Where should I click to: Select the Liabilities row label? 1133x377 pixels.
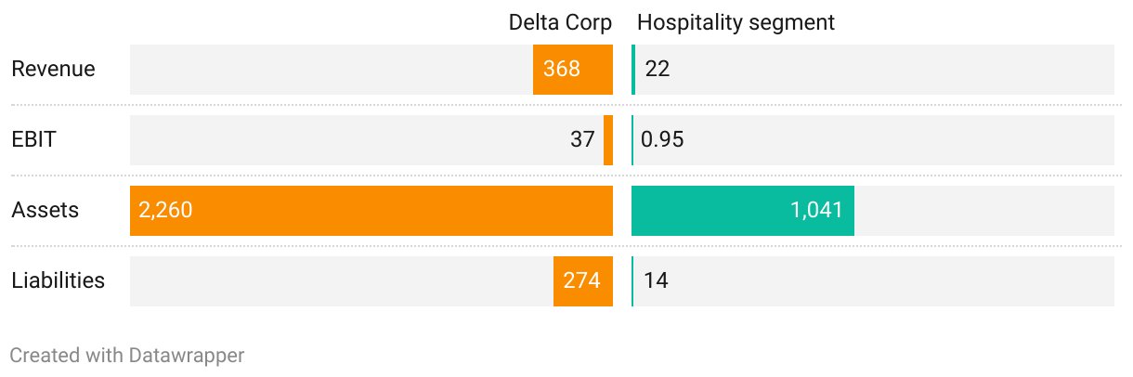(x=58, y=280)
